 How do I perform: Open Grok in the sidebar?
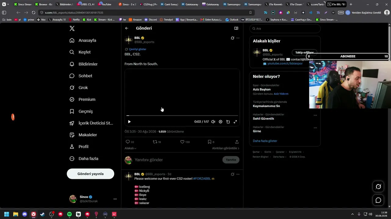point(79,88)
